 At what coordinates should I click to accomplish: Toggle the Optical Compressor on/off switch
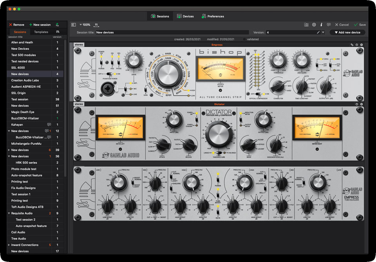pyautogui.click(x=258, y=94)
